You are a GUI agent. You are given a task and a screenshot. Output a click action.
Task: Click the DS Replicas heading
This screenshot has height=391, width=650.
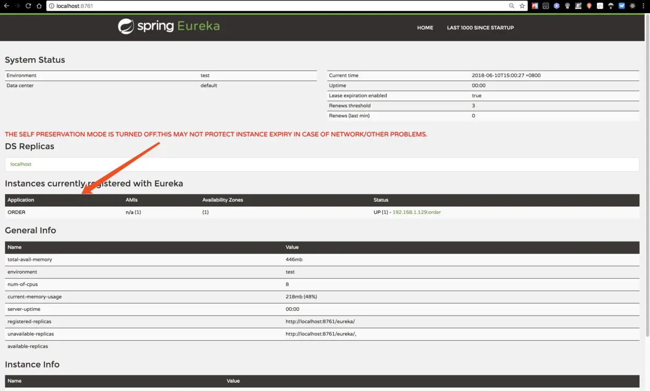(30, 146)
